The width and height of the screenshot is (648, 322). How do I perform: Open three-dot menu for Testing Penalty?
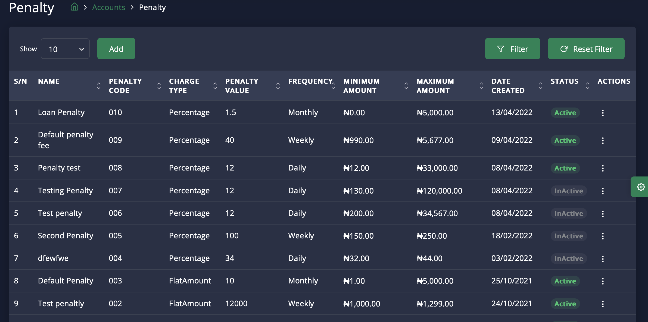click(603, 191)
